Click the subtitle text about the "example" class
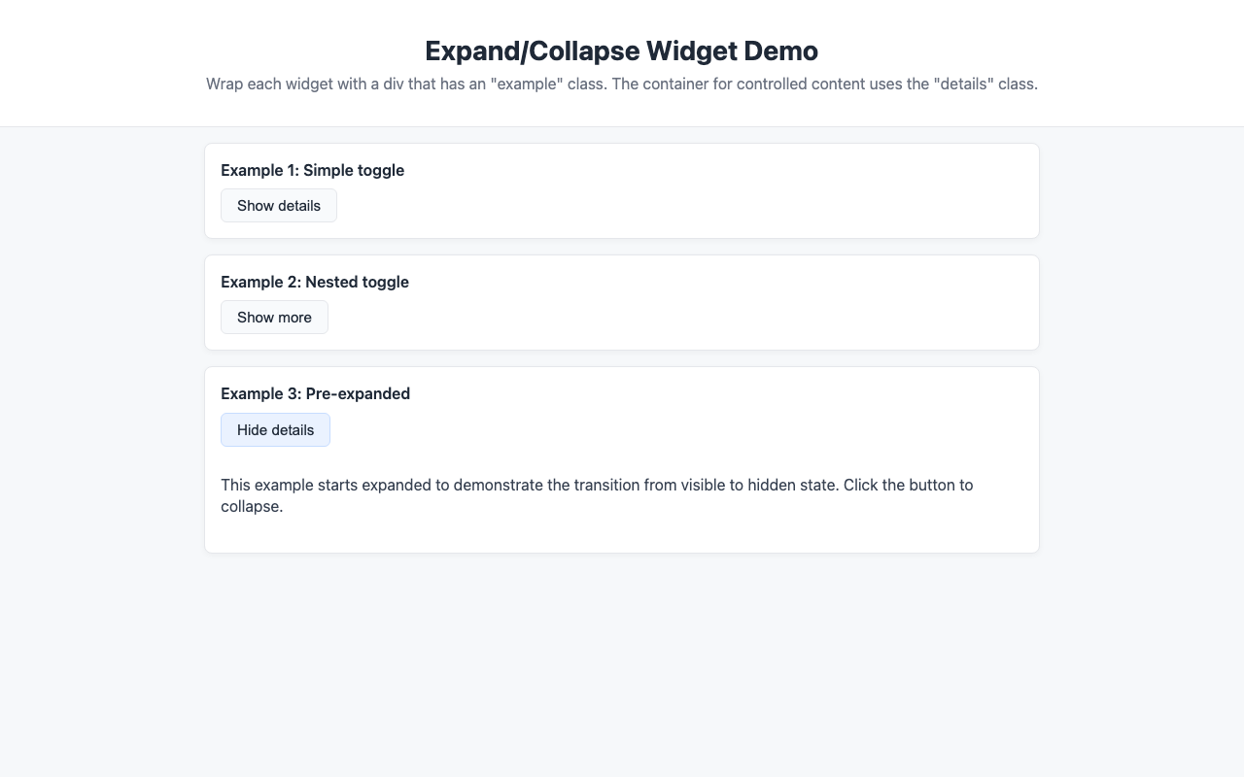The width and height of the screenshot is (1244, 777). pos(621,84)
